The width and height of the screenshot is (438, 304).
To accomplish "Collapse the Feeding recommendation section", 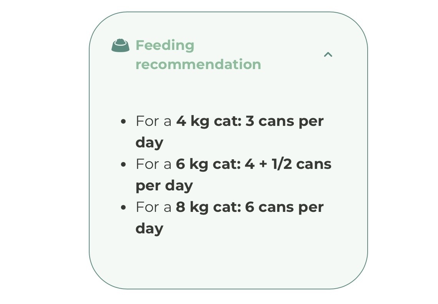I will [x=328, y=55].
